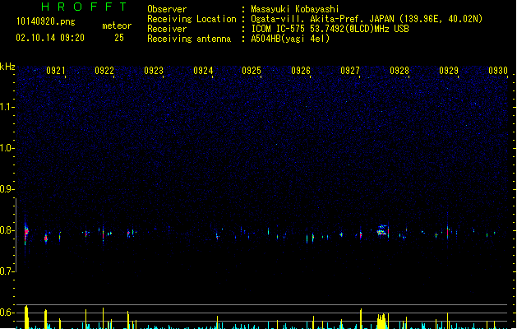Screen dimensions: 517x329
Task: Click the 0.7 kHz axis label
Action: coord(7,271)
